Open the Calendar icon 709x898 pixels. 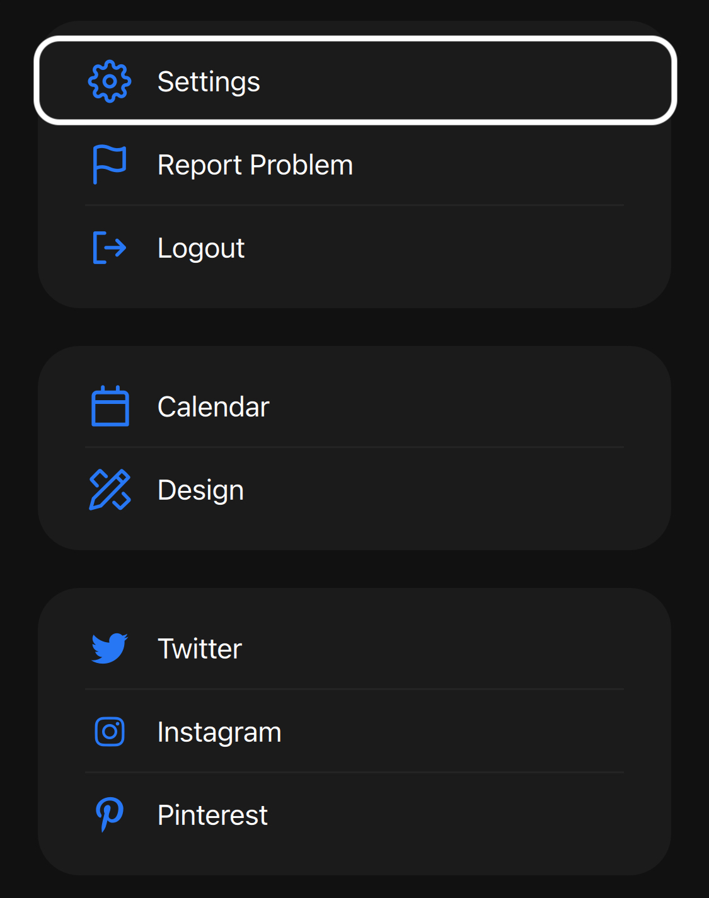(110, 407)
